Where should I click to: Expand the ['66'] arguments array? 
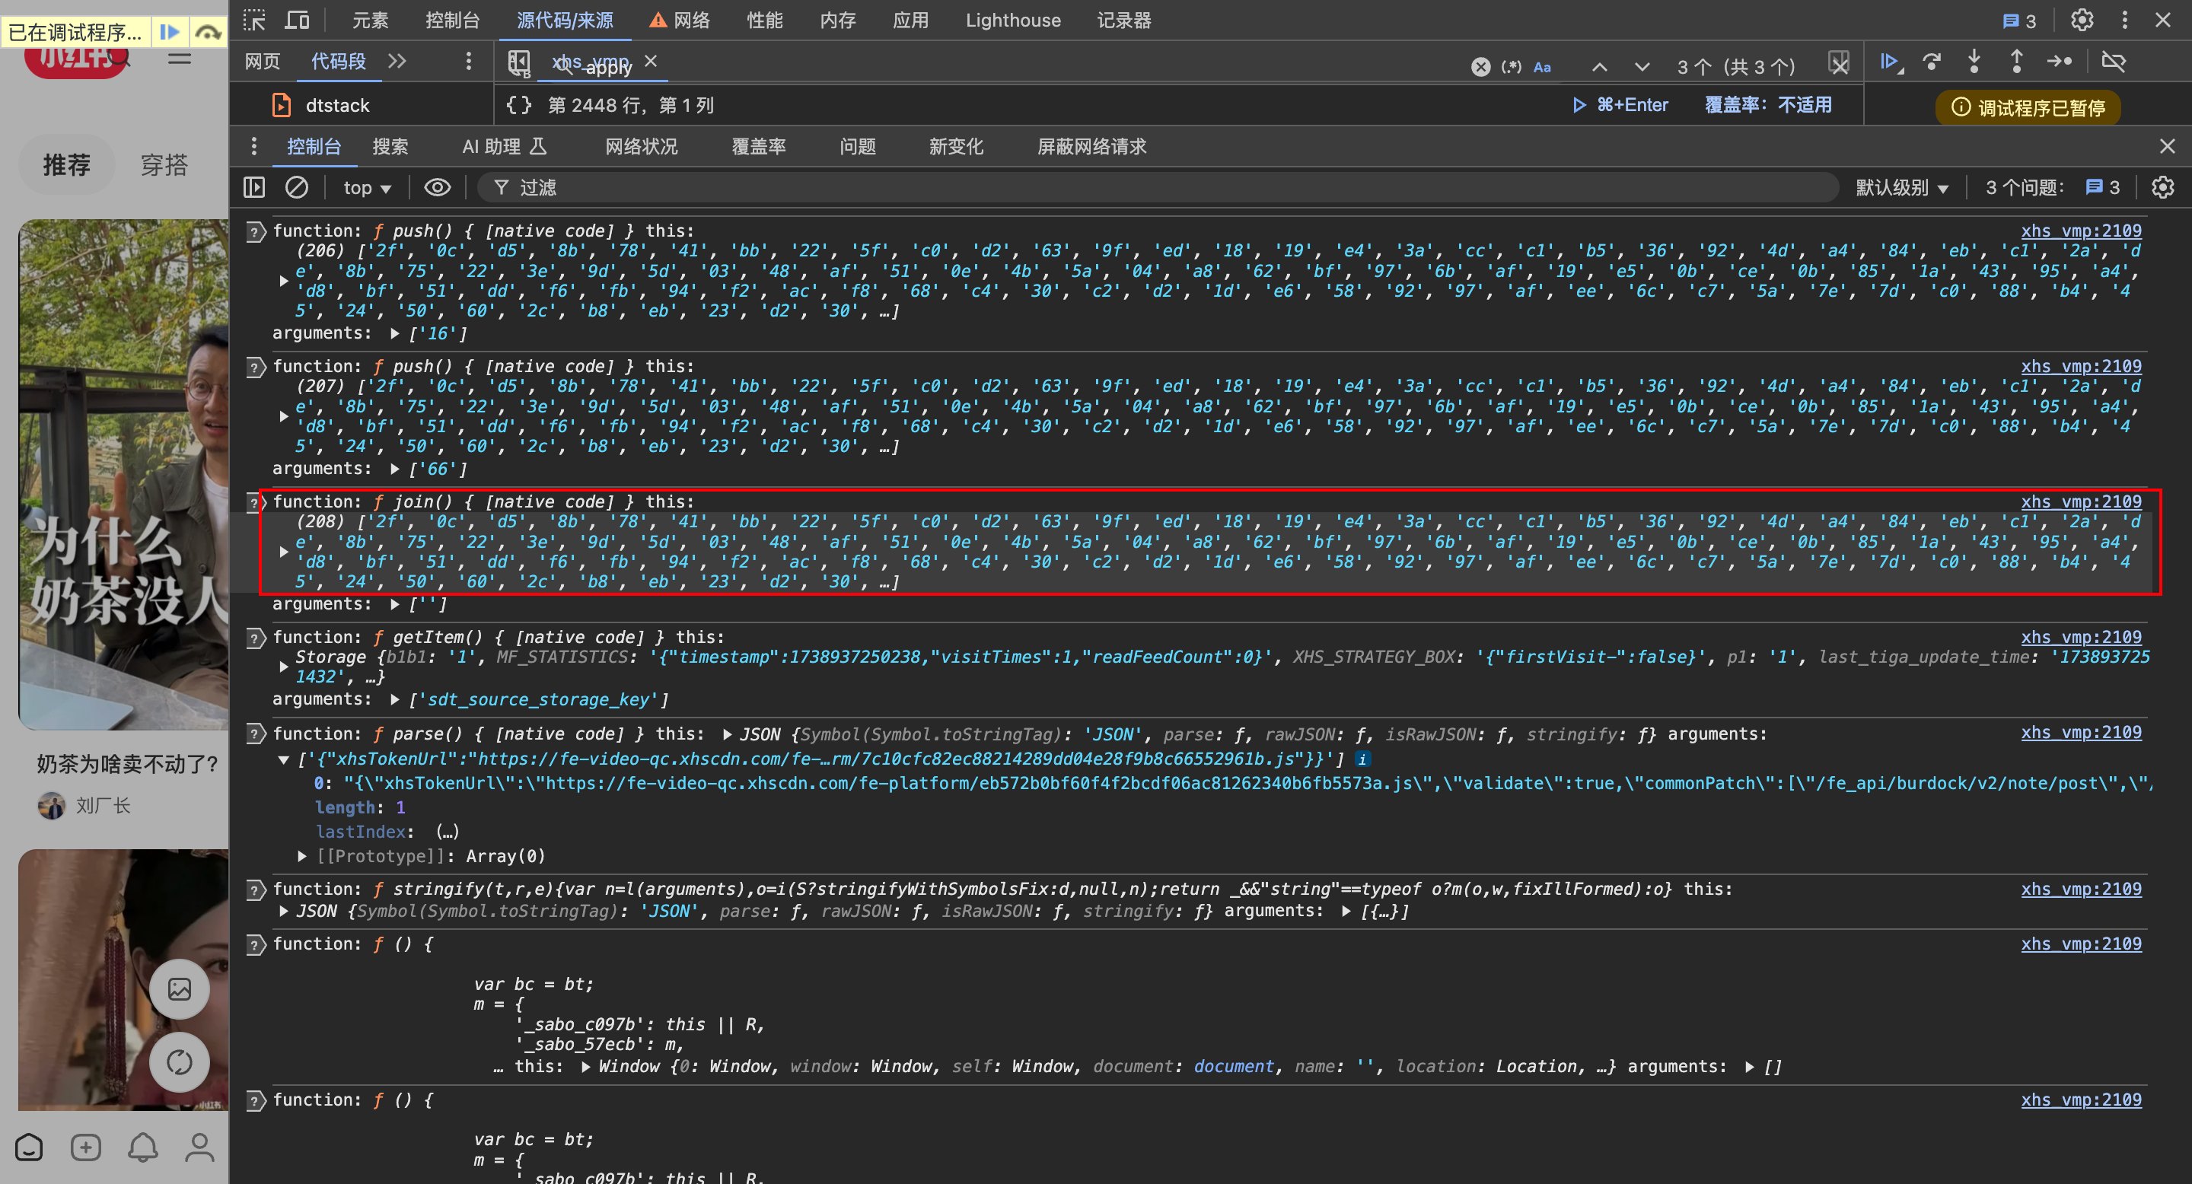click(x=395, y=469)
